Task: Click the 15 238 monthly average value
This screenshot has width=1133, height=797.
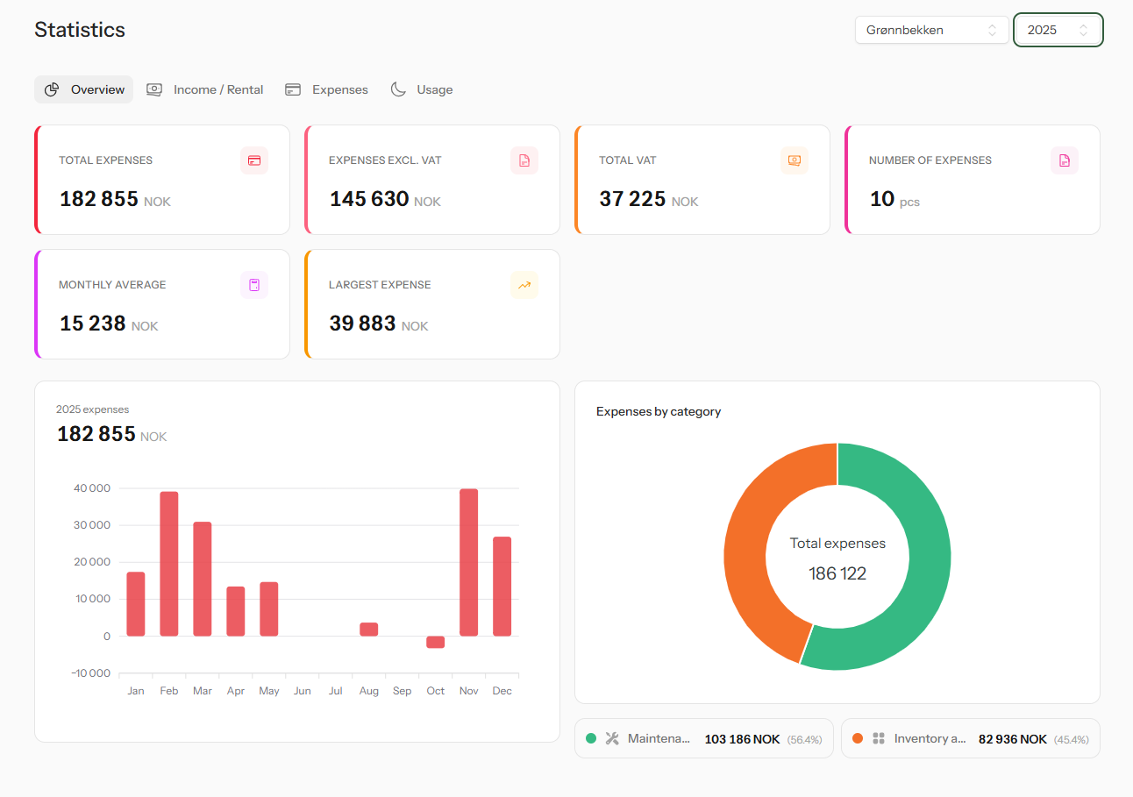Action: (93, 324)
